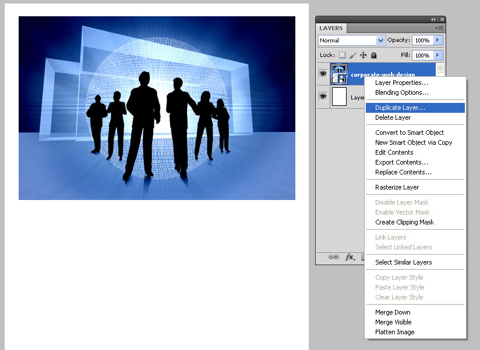Screen dimensions: 480x350
Task: Expand the Fill slider arrow
Action: tap(438, 55)
